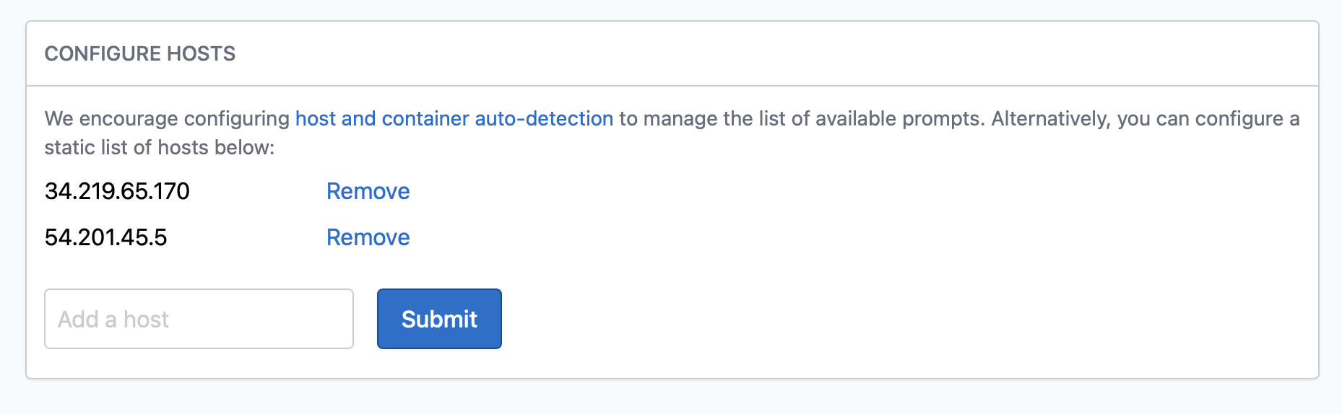This screenshot has height=414, width=1342.
Task: Focus the Add a host field
Action: [199, 319]
